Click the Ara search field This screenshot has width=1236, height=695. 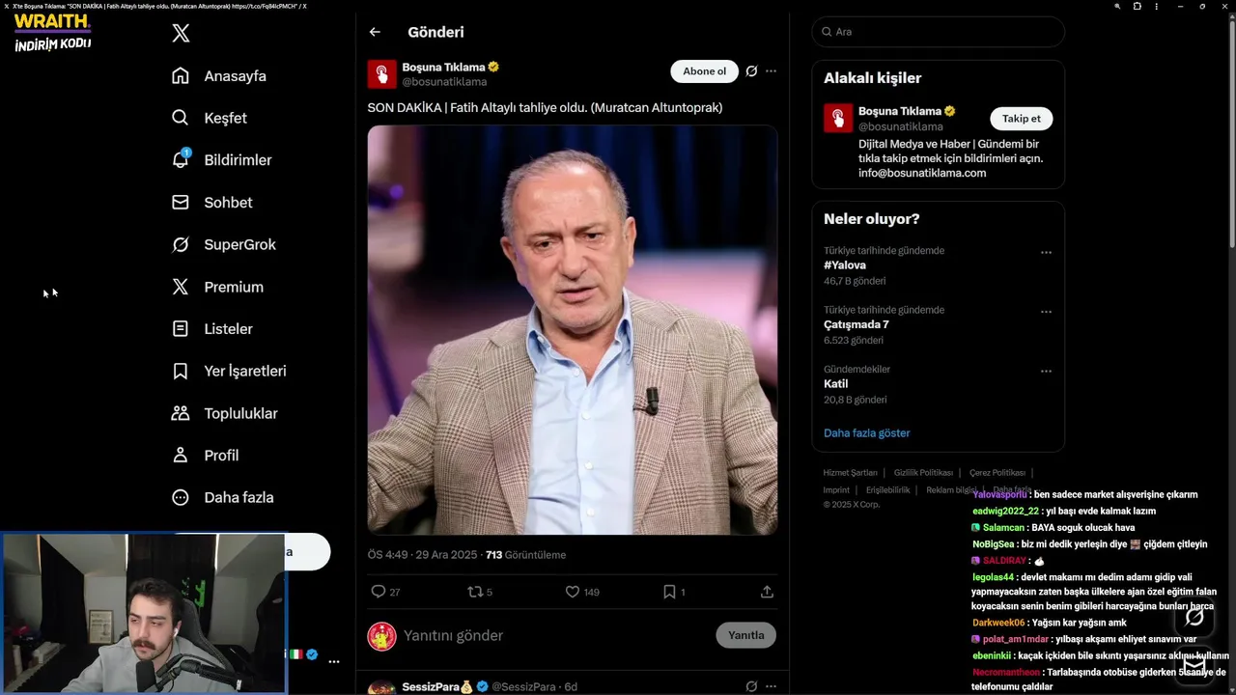[941, 32]
